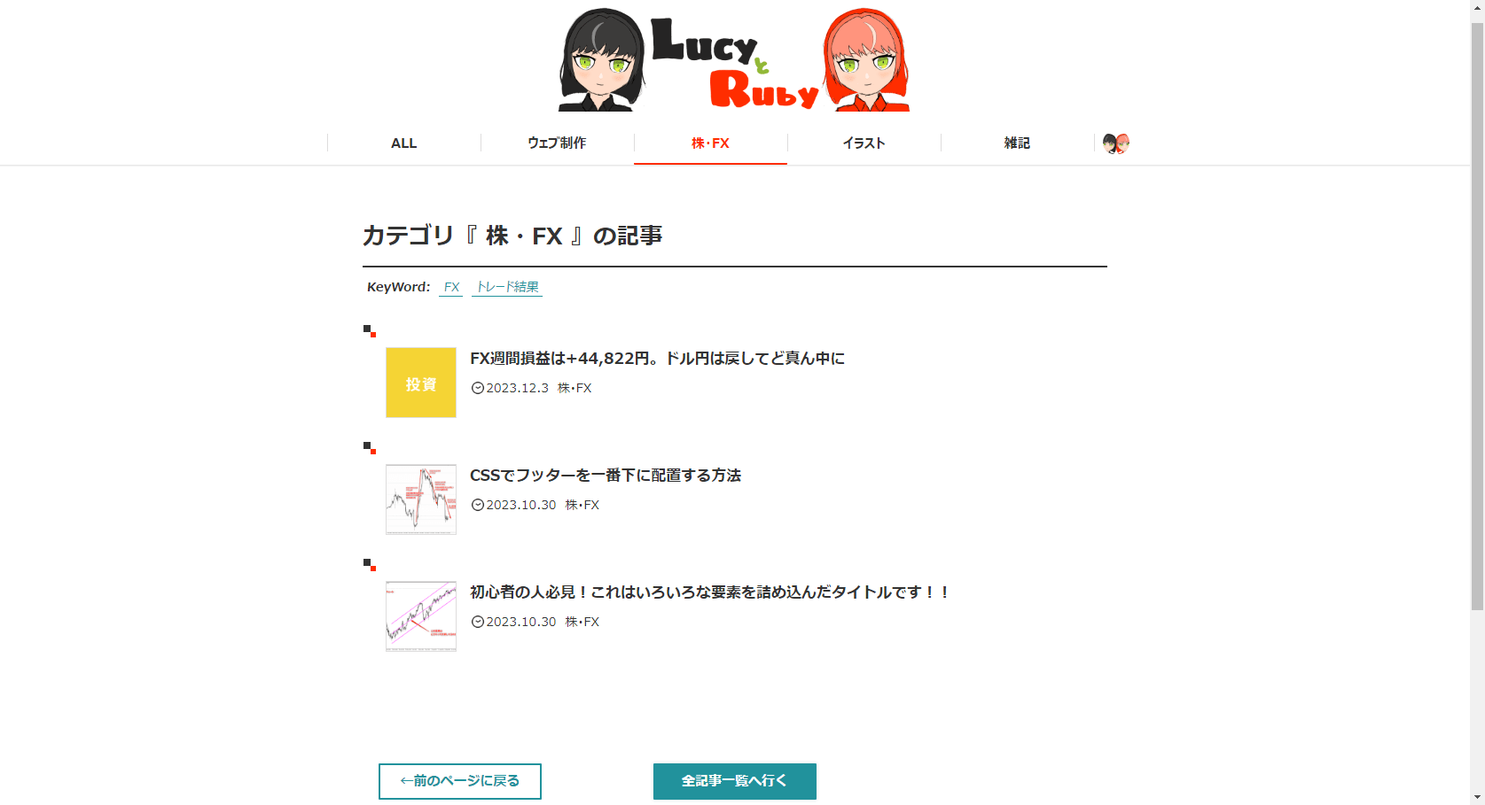Screen dimensions: 1485x805
Task: Switch to the ウェブ制作 tab
Action: point(557,143)
